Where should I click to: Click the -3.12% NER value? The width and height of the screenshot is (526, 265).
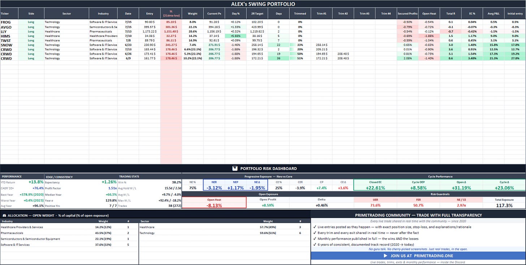click(214, 188)
